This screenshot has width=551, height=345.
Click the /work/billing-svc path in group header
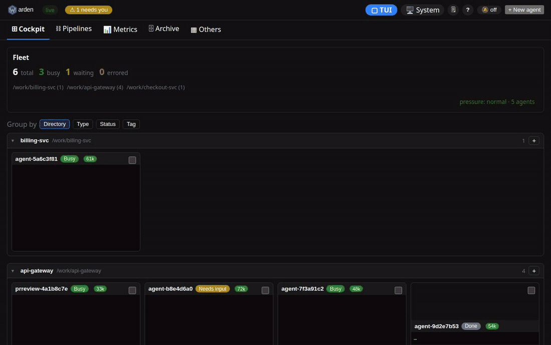(x=72, y=140)
